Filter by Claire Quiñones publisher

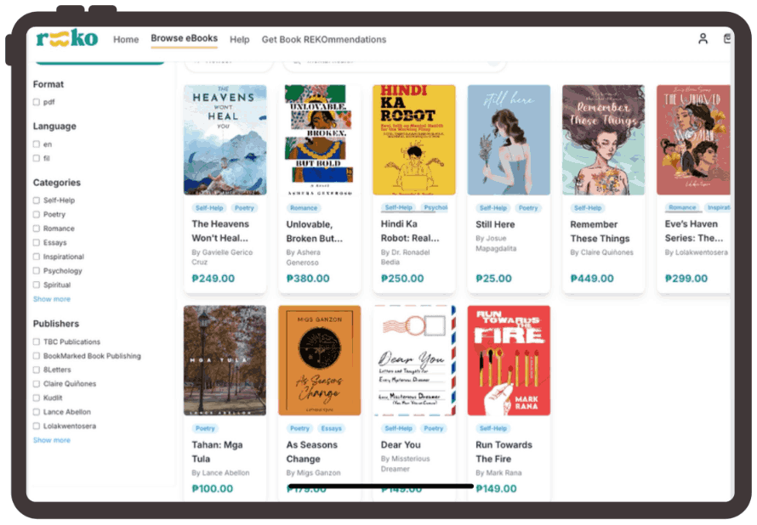coord(37,384)
